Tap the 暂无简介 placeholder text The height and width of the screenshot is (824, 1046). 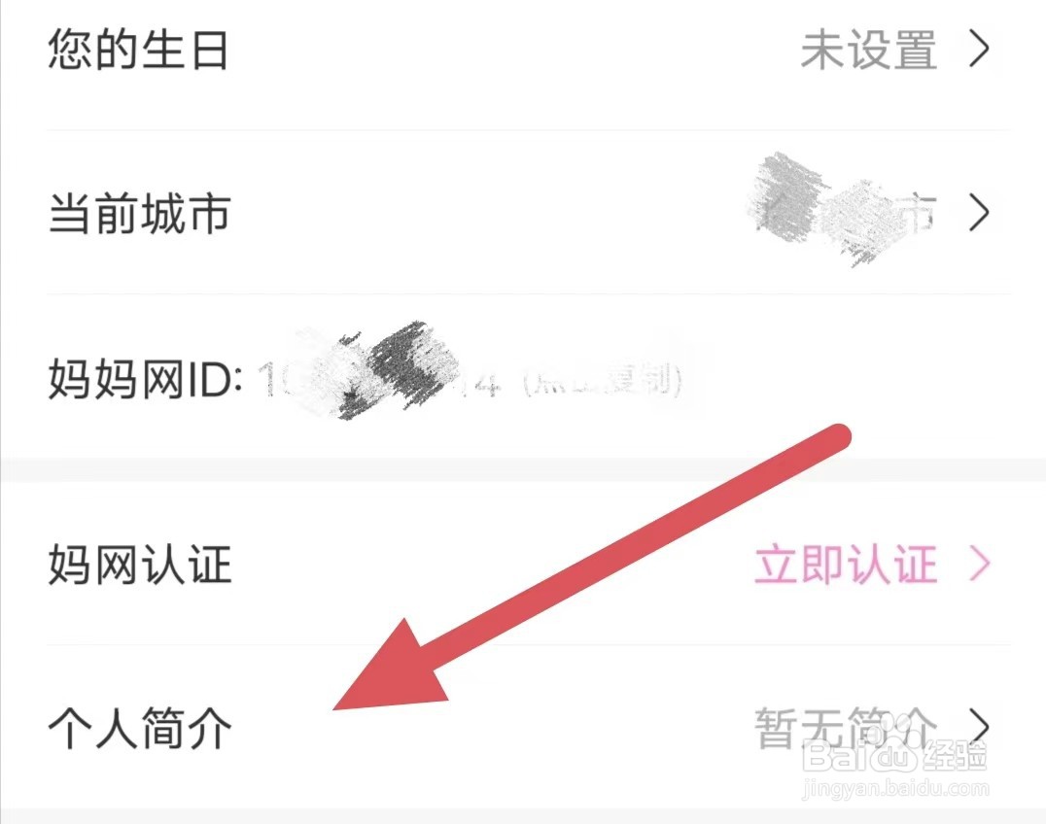[x=846, y=727]
